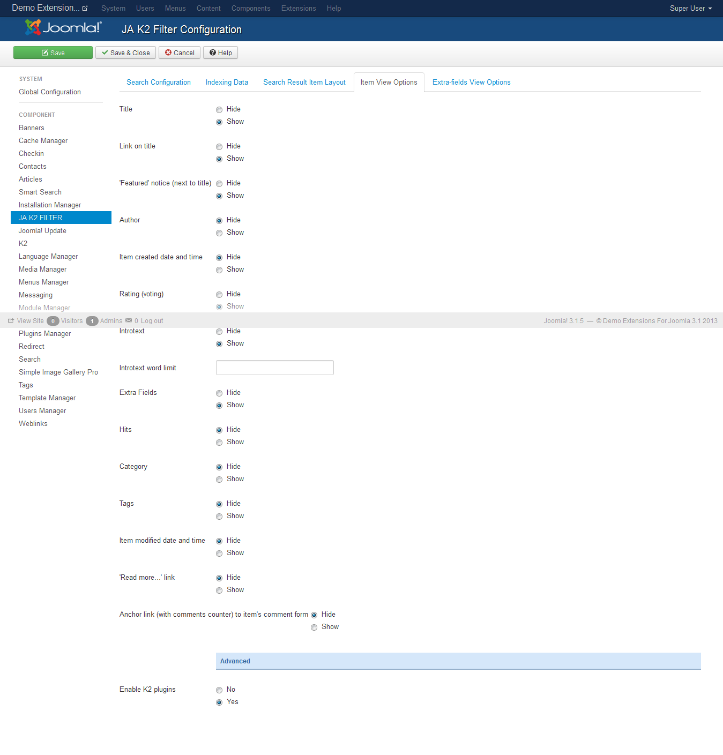Select Show for Category
The height and width of the screenshot is (755, 723).
coord(219,480)
